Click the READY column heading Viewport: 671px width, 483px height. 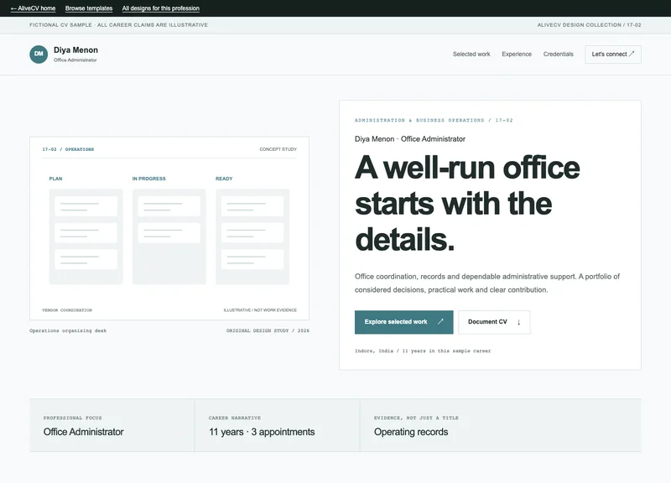(x=224, y=179)
